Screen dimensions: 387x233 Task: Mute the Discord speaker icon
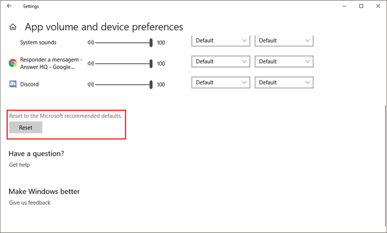[90, 85]
